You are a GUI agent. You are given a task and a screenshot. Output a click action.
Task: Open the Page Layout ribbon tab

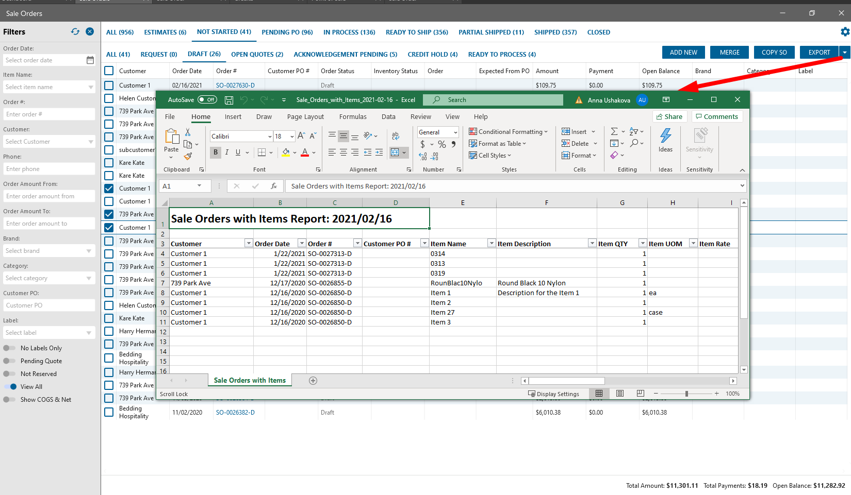pos(305,117)
